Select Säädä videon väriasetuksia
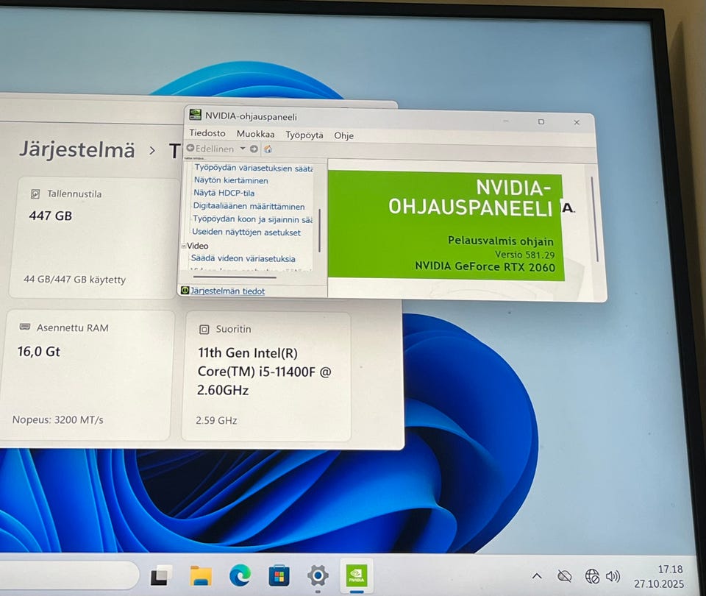The height and width of the screenshot is (596, 706). (243, 258)
